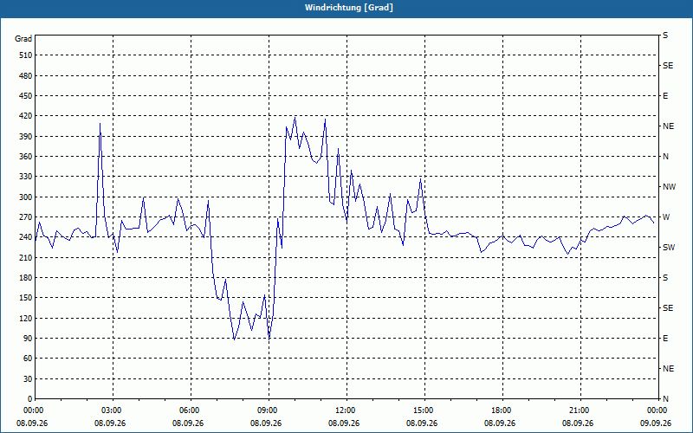Select the 06:00 time label
The width and height of the screenshot is (693, 433).
[191, 410]
